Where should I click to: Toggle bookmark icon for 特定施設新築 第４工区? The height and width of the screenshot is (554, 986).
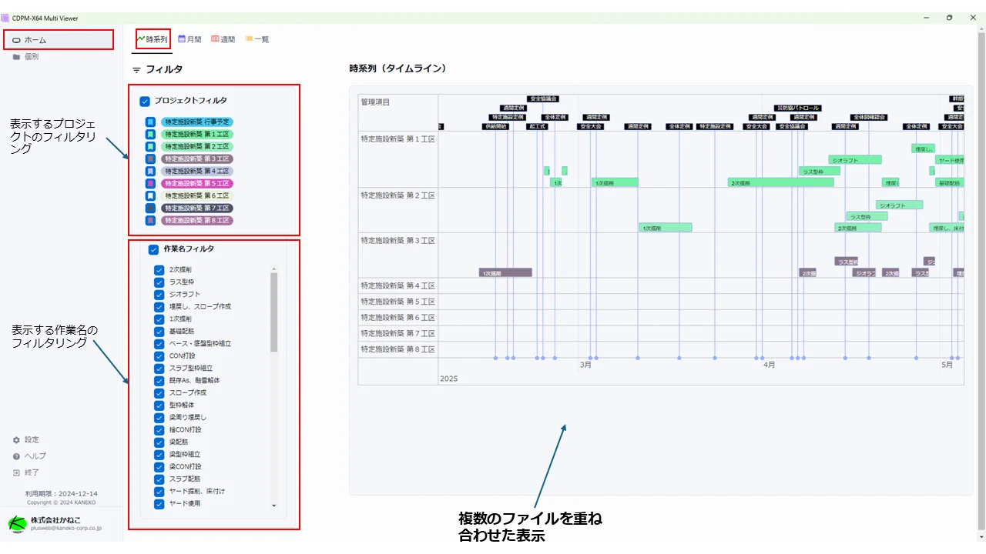[x=151, y=171]
